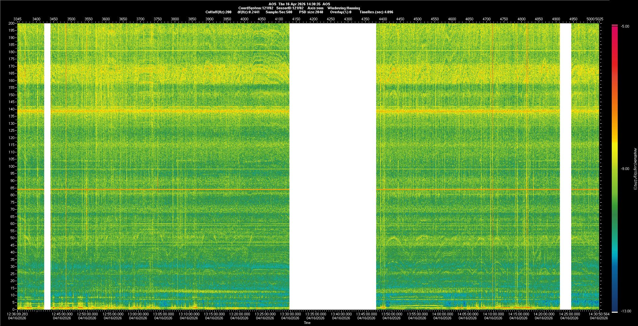Select the 14:00:00.000 time tick label
Viewport: 638px width, 326px height.
(x=442, y=314)
